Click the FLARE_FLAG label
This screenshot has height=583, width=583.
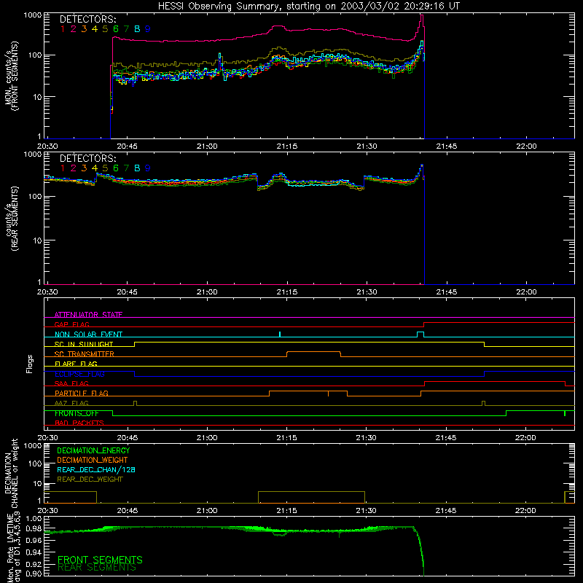click(76, 364)
